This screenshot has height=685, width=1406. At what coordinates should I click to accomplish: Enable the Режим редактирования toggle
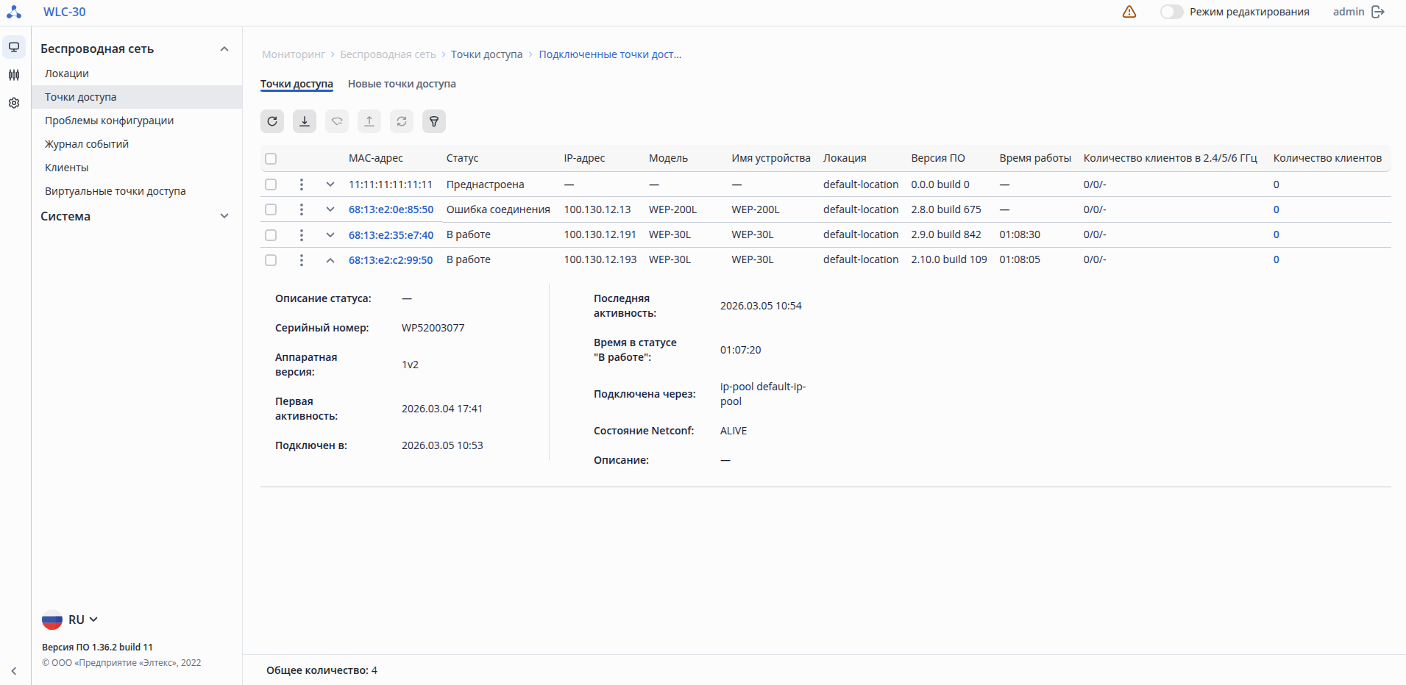point(1171,12)
